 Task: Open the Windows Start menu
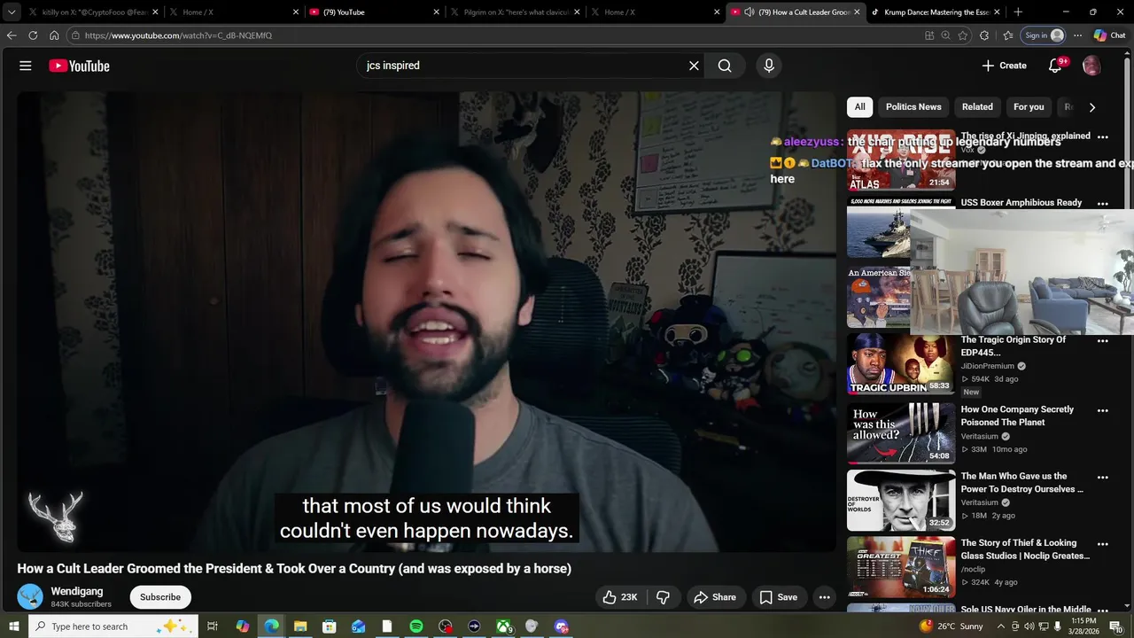click(x=13, y=626)
